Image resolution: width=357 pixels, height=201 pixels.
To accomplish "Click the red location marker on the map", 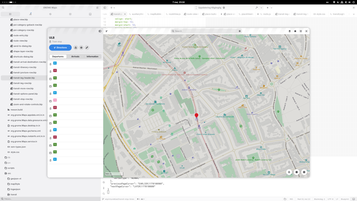I will pos(196,116).
